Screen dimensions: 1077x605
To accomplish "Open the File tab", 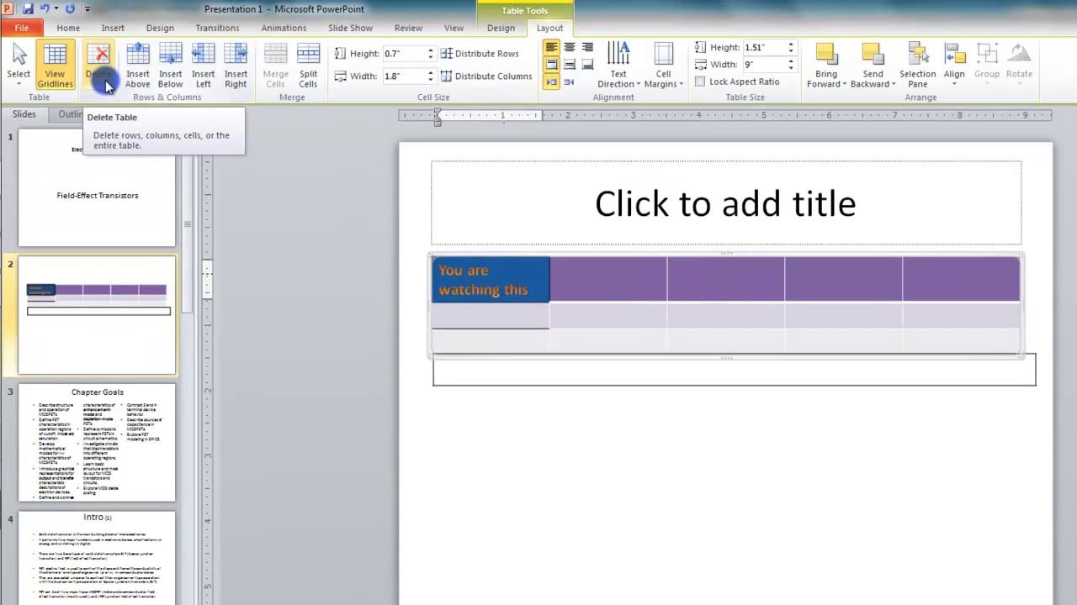I will [22, 28].
